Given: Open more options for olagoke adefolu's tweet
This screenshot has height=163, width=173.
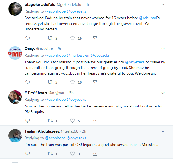Looking at the screenshot, I should pos(163,5).
